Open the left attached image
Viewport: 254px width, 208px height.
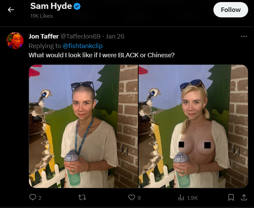pyautogui.click(x=83, y=126)
